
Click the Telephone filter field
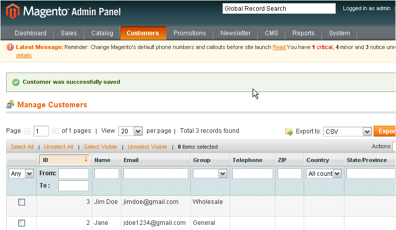pyautogui.click(x=253, y=174)
